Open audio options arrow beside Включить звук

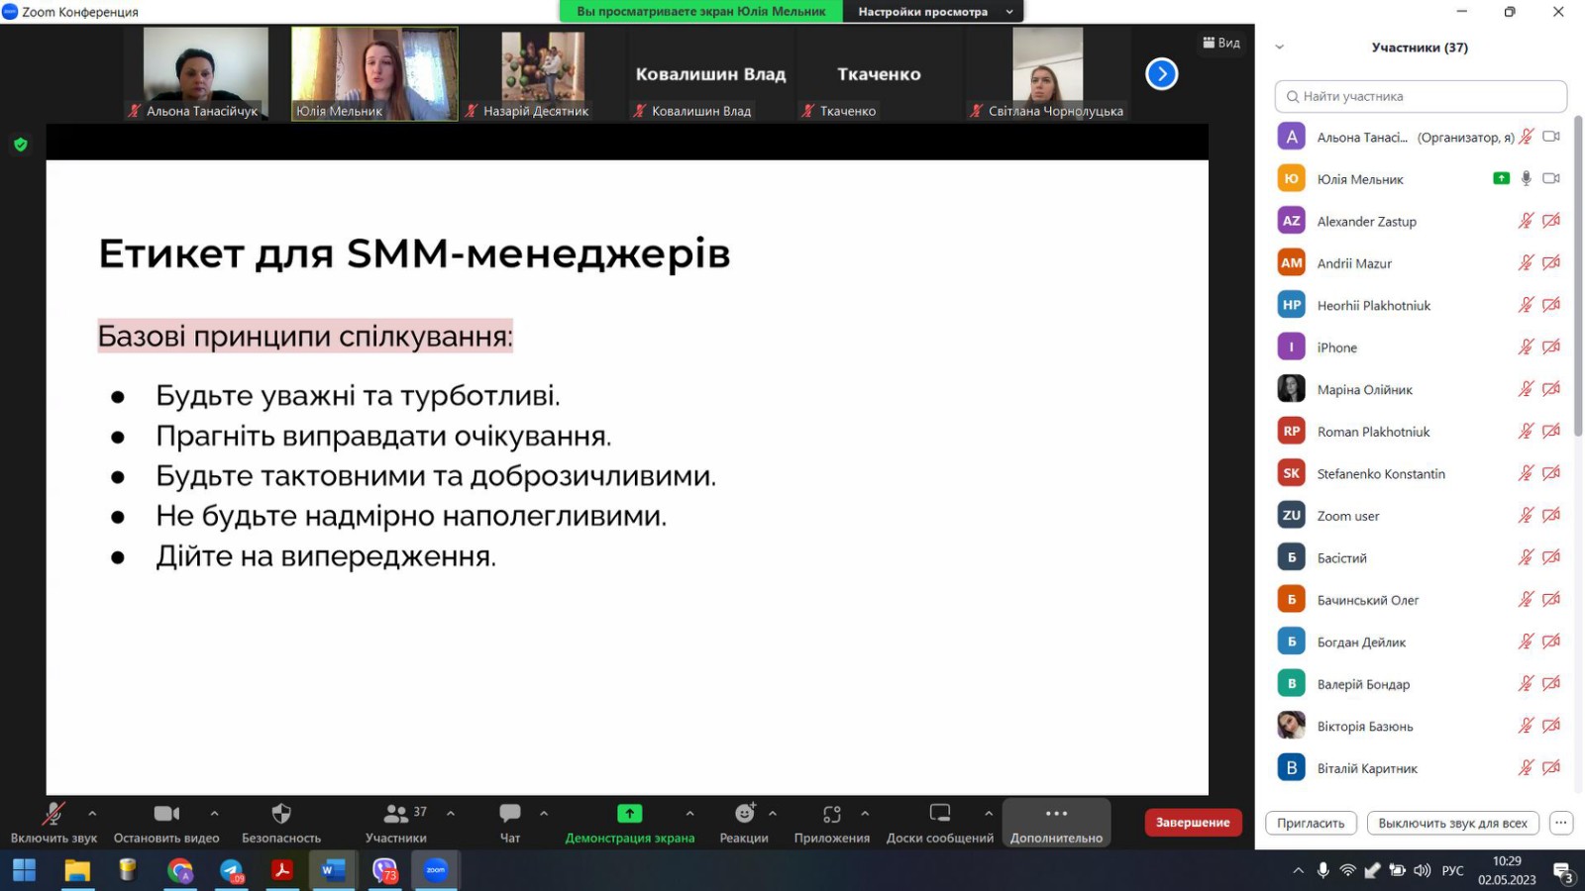(x=92, y=813)
